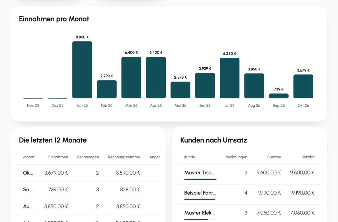Viewport: 338px width, 222px height.
Task: Click the "Nov 25" axis label
Action: pyautogui.click(x=33, y=105)
